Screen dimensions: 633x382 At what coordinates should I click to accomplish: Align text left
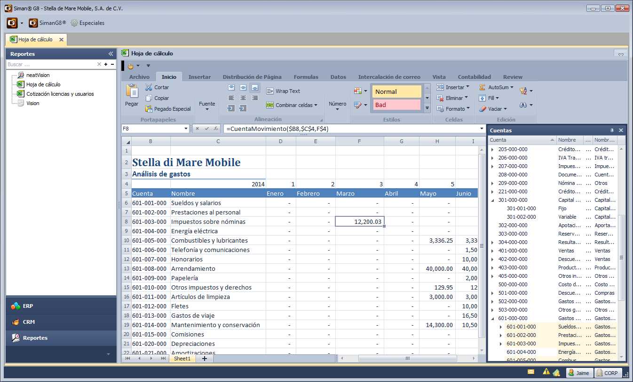(231, 98)
